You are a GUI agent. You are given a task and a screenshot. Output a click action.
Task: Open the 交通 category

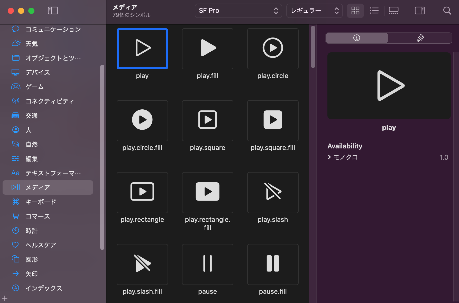point(48,116)
